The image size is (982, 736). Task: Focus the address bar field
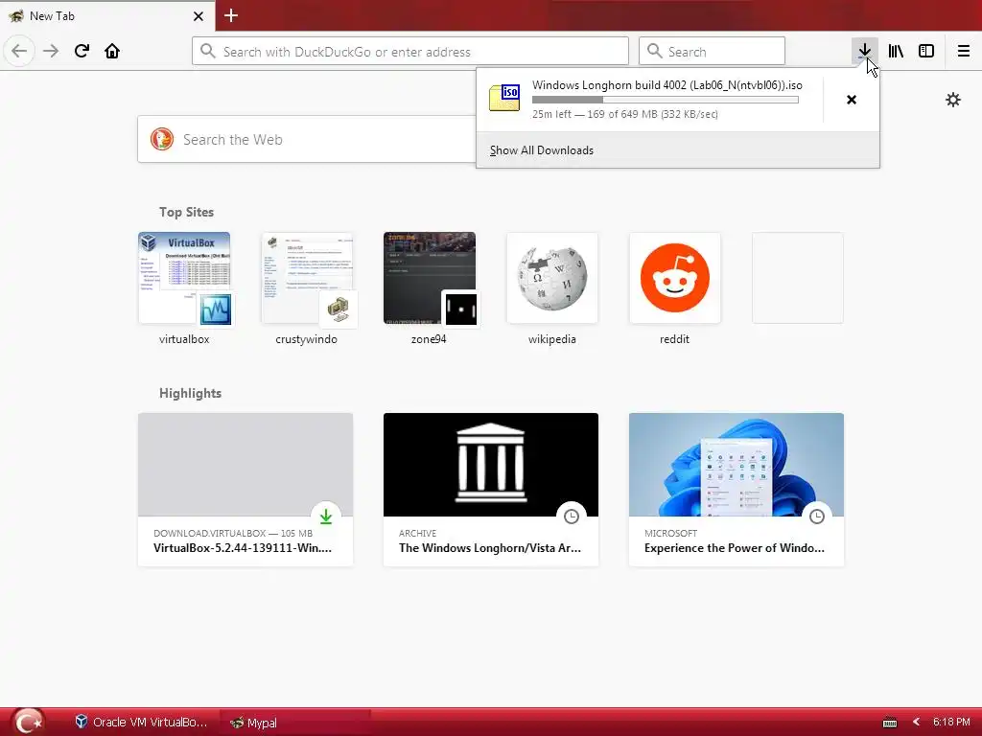coord(410,52)
